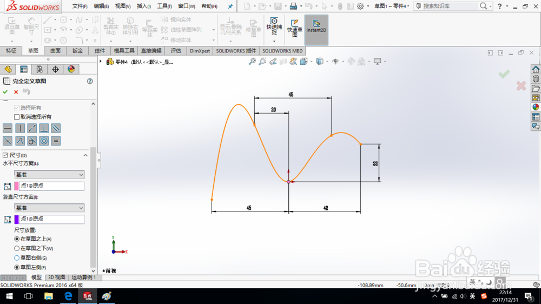
Task: Click the Instant2D tool
Action: click(316, 30)
